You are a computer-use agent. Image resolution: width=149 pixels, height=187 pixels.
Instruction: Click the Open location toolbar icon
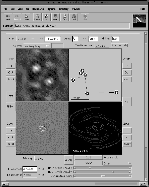coord(55,17)
